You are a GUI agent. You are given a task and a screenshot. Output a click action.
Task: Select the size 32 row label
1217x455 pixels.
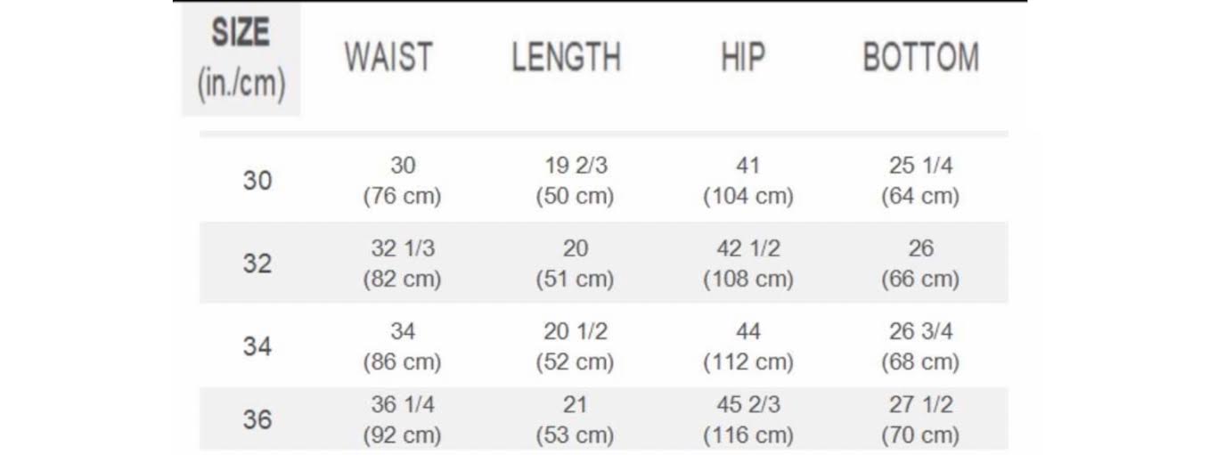(257, 264)
